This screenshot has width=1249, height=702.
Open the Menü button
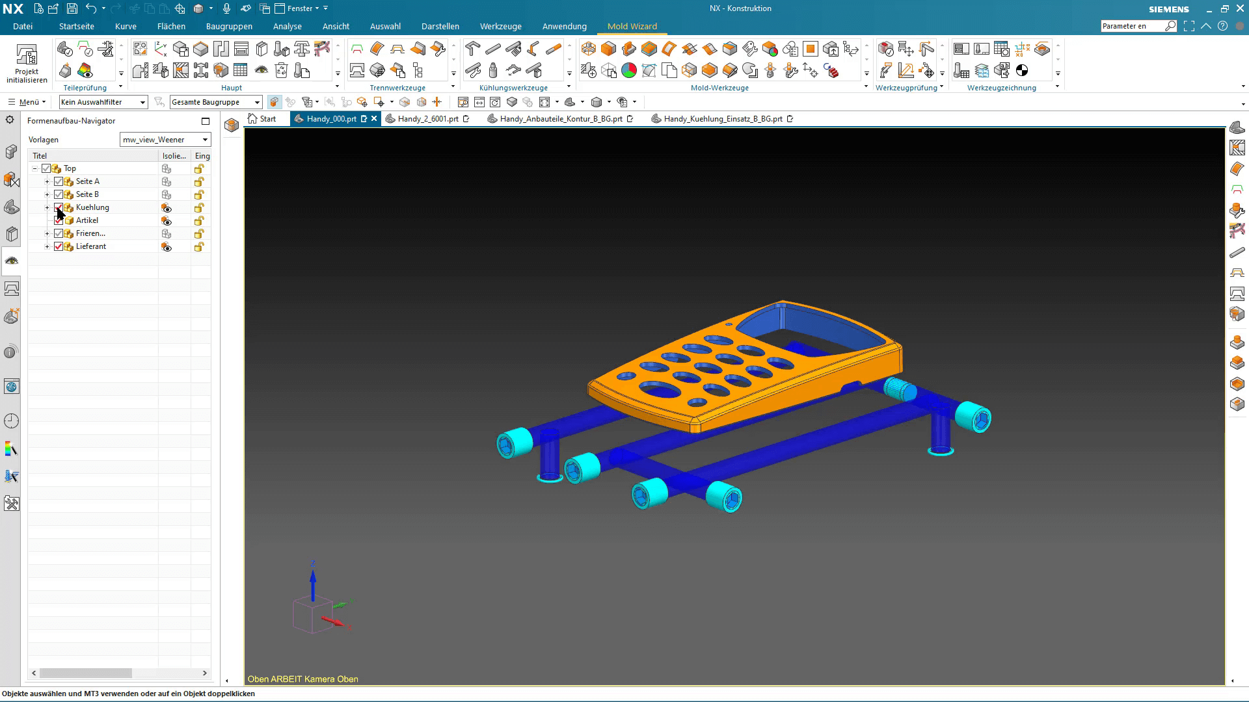27,102
